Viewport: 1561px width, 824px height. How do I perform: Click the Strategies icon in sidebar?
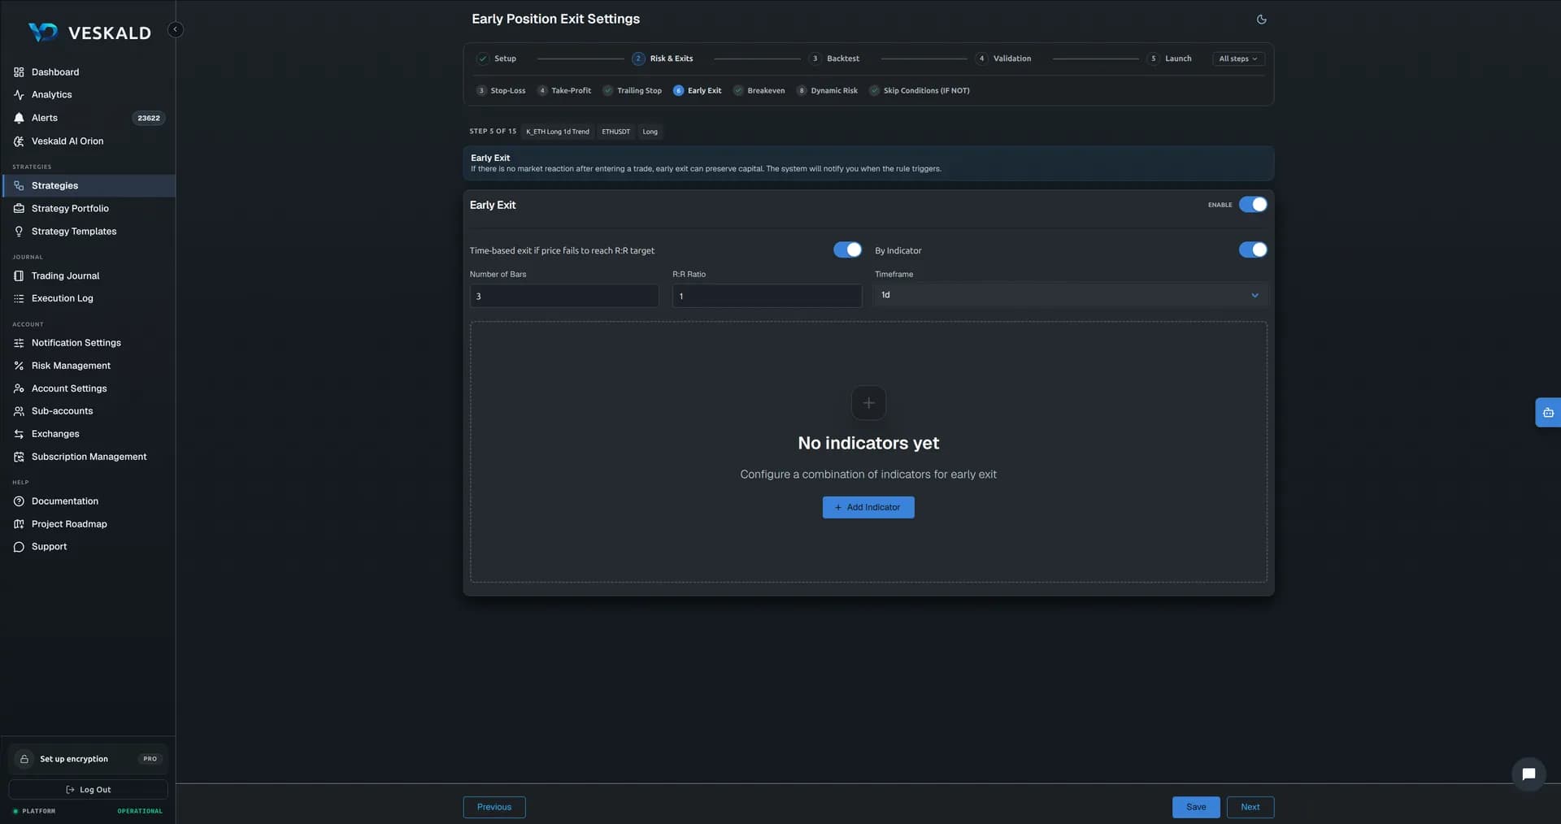(x=19, y=186)
